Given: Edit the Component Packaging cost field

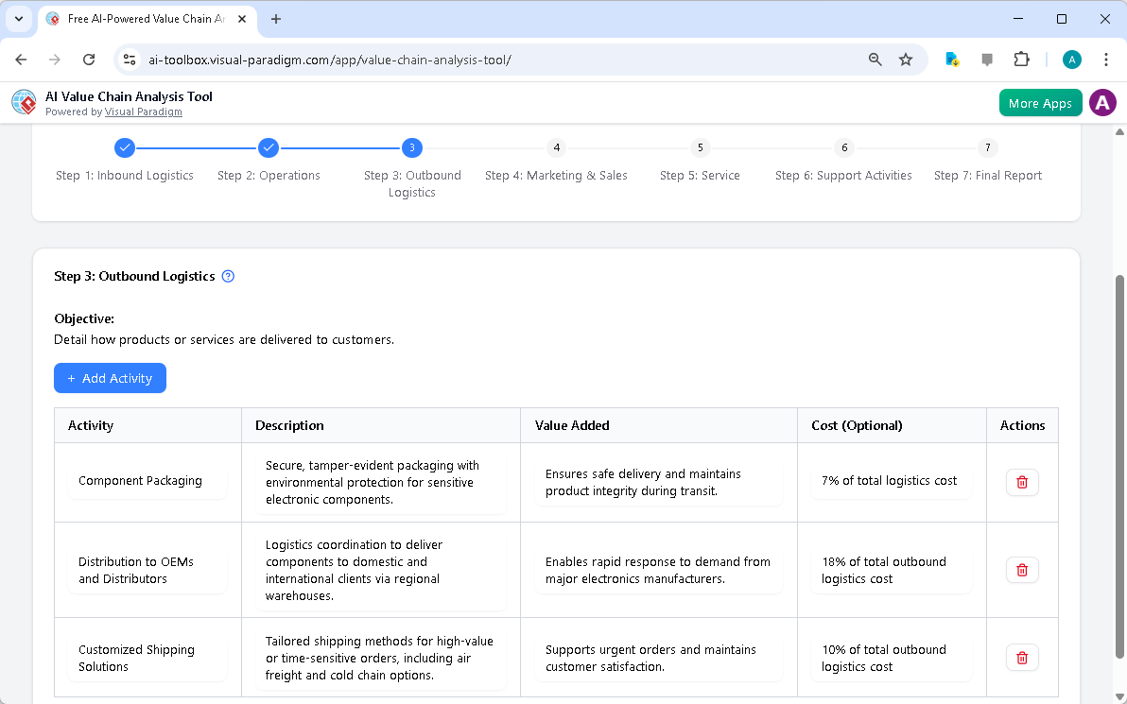Looking at the screenshot, I should pos(890,480).
